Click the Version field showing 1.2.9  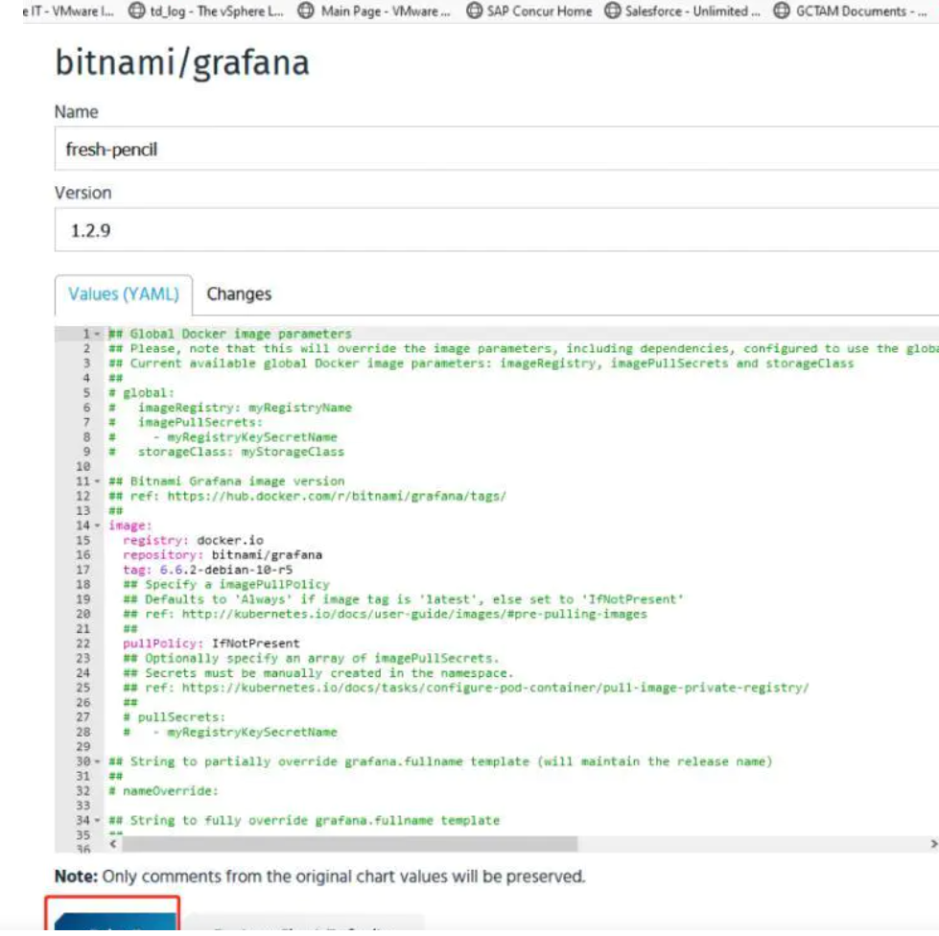coord(497,230)
